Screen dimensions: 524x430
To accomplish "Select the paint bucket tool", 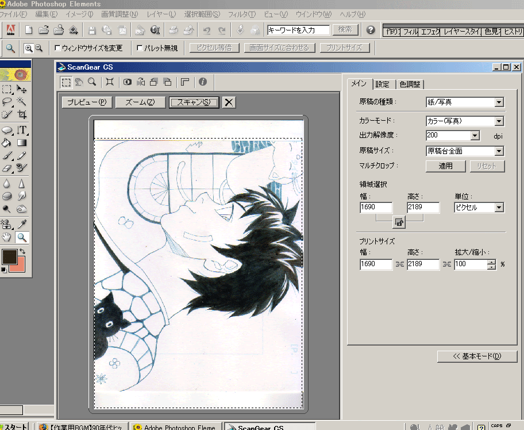I will point(7,143).
